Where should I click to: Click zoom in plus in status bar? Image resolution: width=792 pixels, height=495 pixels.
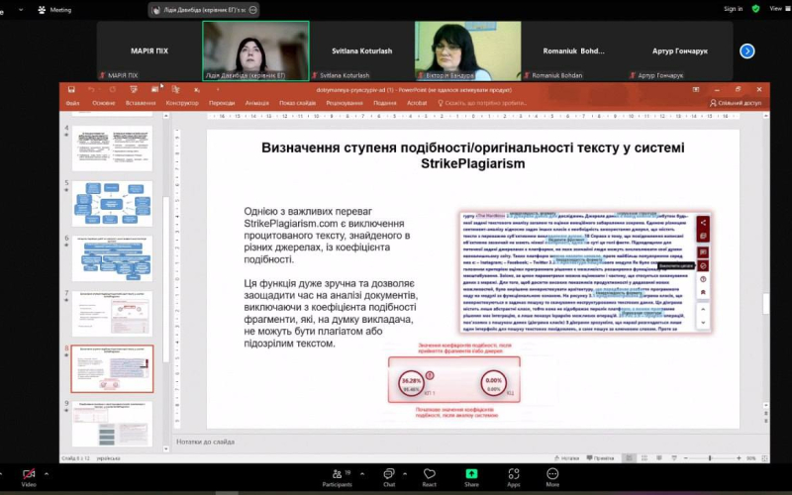point(739,458)
